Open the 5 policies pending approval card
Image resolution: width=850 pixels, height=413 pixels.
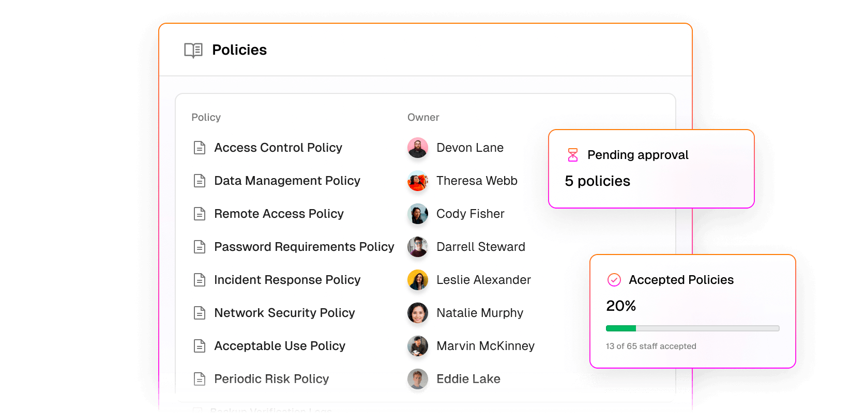pyautogui.click(x=651, y=169)
